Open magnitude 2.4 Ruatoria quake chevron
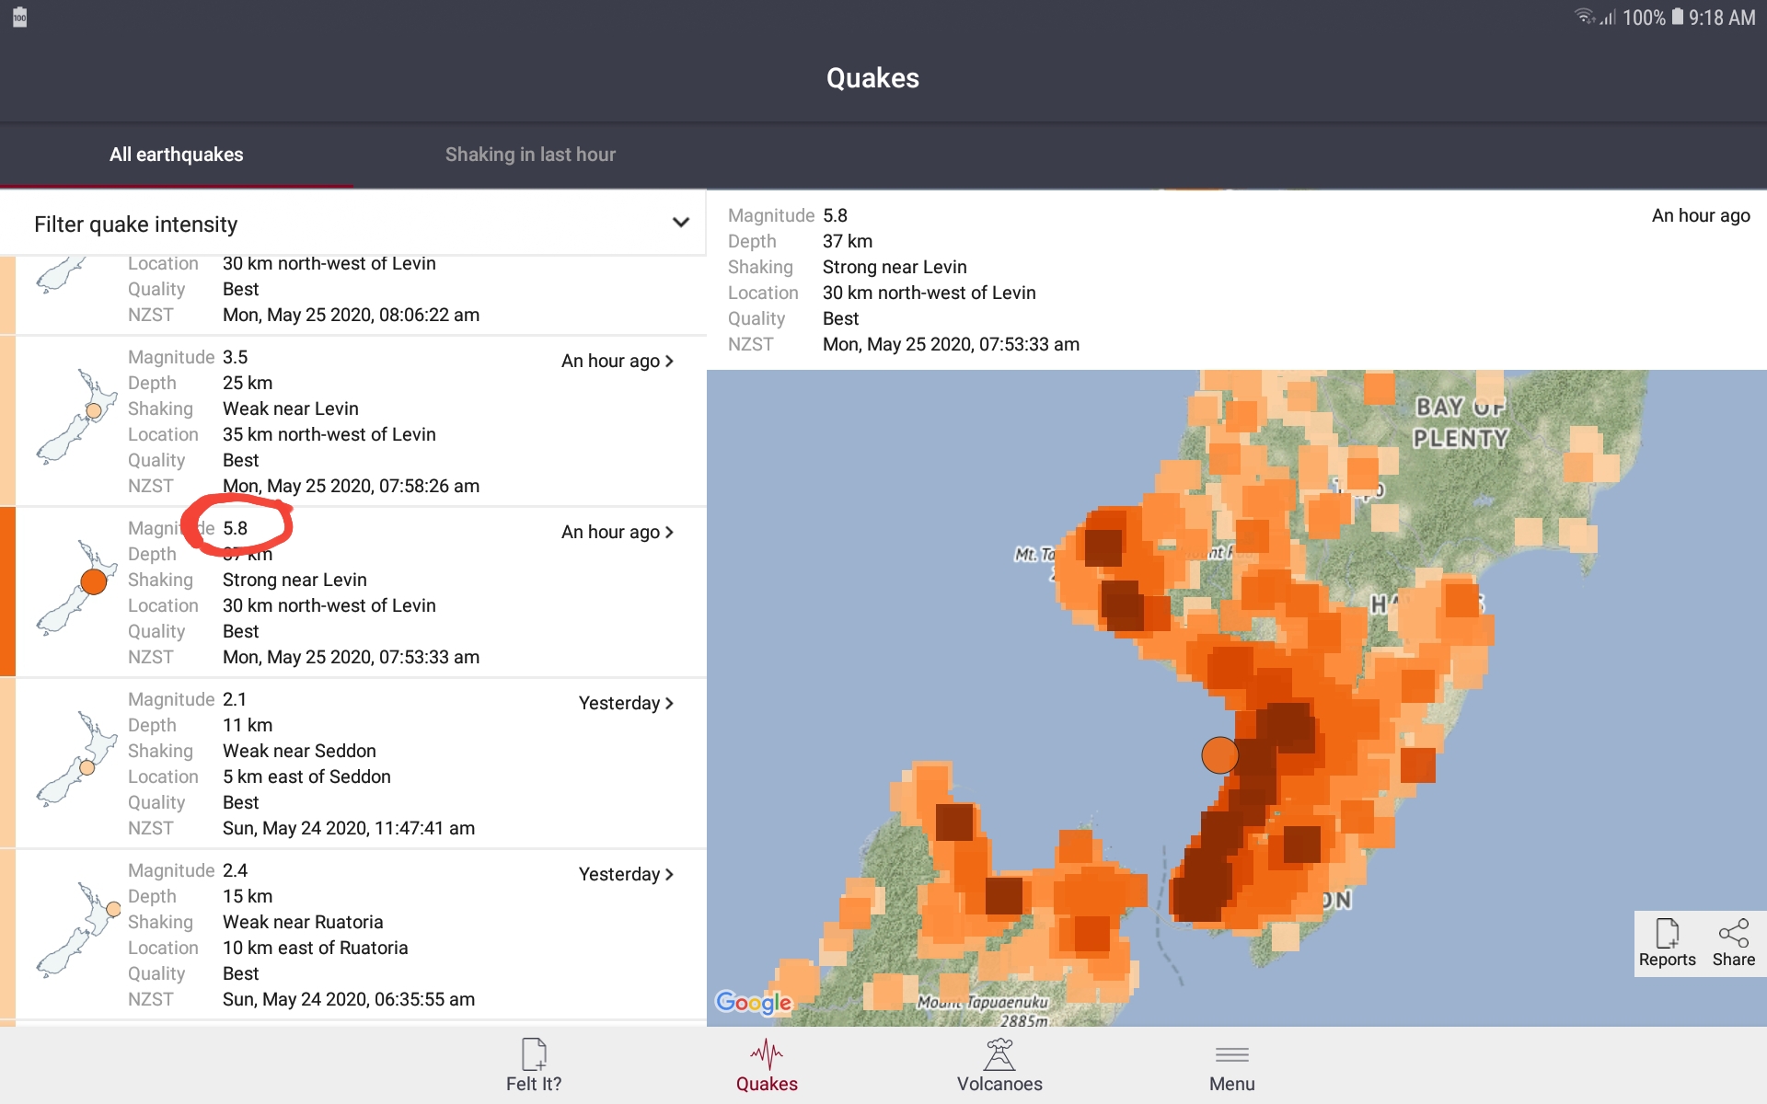Screen dimensions: 1767x1104 click(669, 875)
